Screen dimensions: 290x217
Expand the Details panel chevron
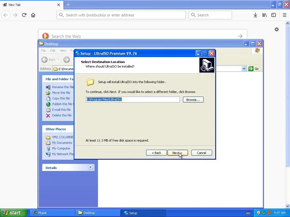point(90,167)
